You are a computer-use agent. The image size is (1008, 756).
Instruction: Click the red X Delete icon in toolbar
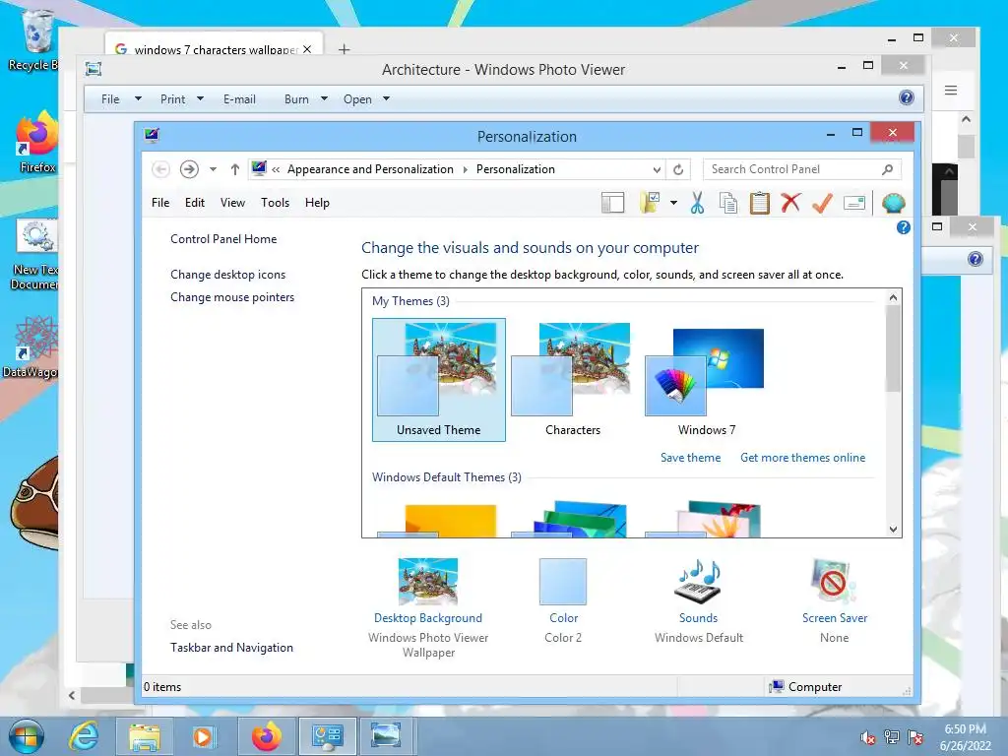[x=790, y=203]
